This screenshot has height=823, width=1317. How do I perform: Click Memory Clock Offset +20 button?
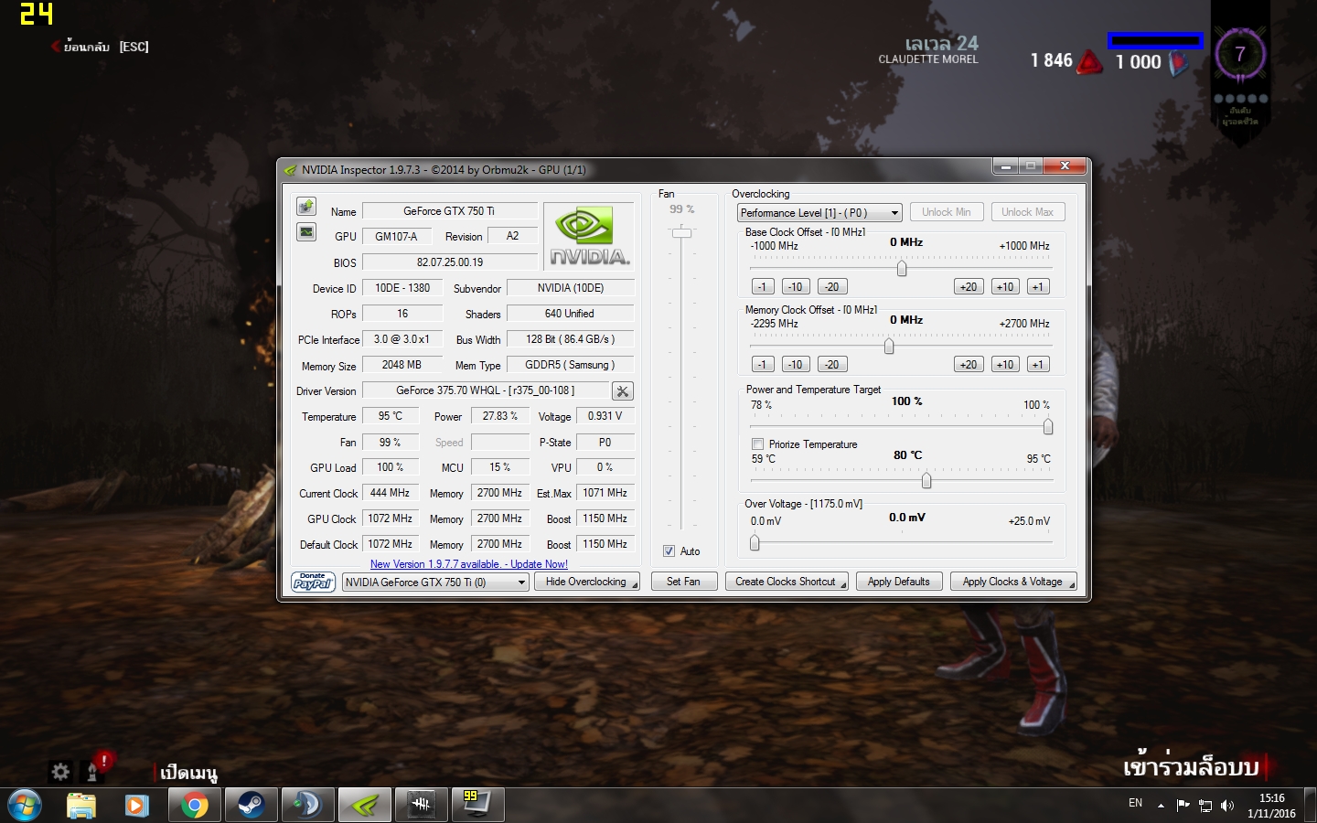coord(969,364)
